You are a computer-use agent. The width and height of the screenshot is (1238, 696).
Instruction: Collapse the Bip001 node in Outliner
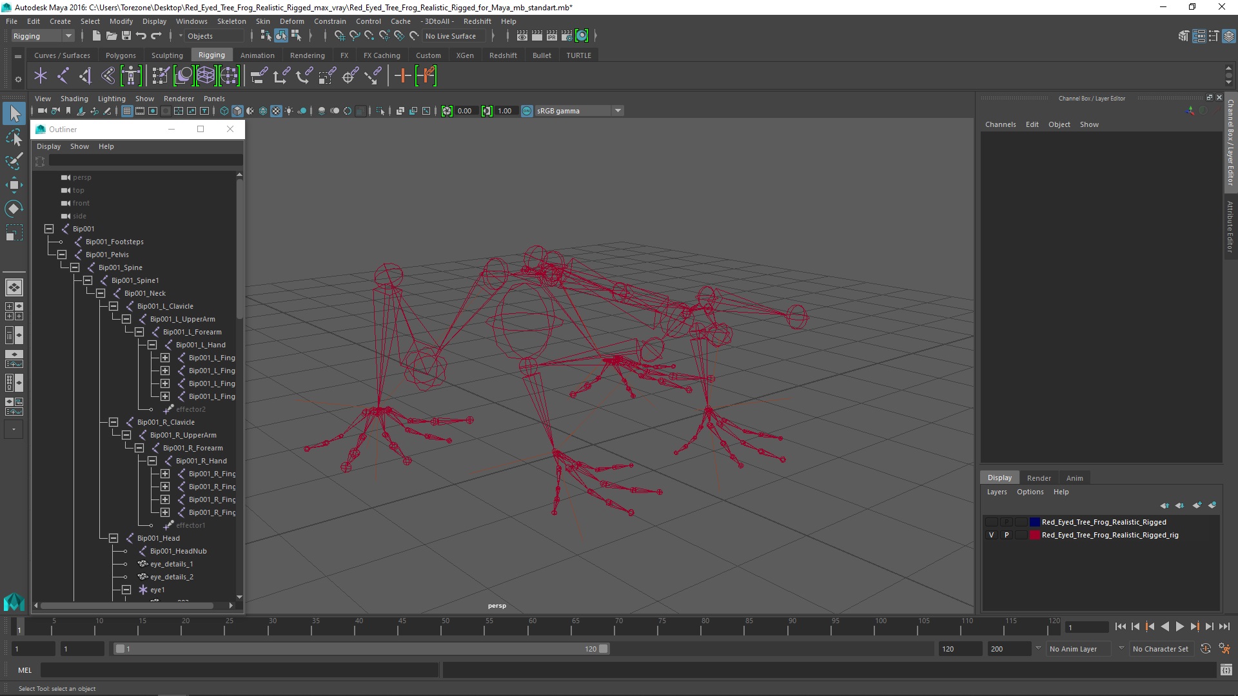49,229
